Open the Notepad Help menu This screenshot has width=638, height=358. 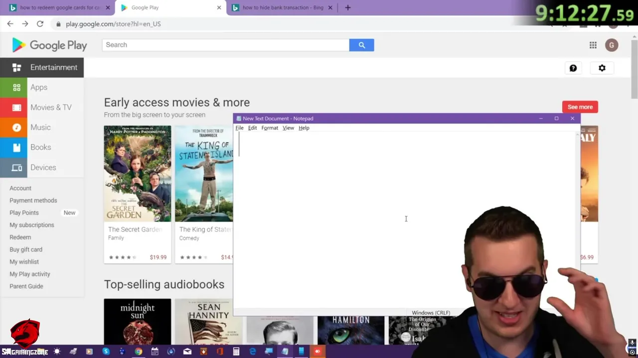pos(304,128)
